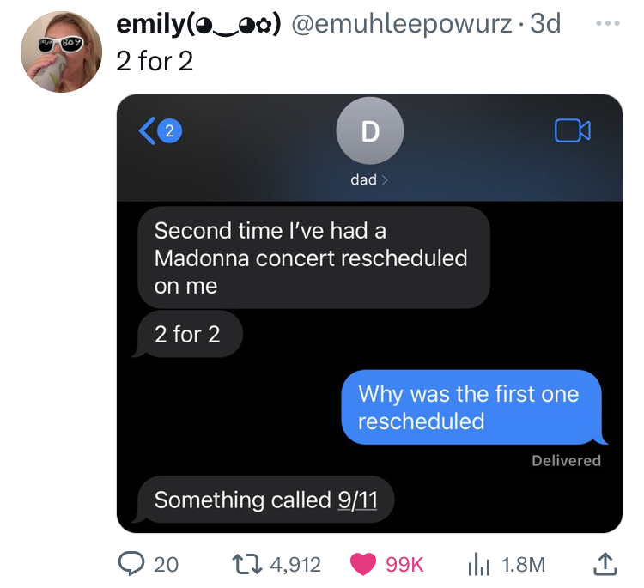
Task: Retweet using the arrows icon
Action: (x=247, y=564)
